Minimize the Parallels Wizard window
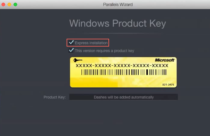 [9, 5]
